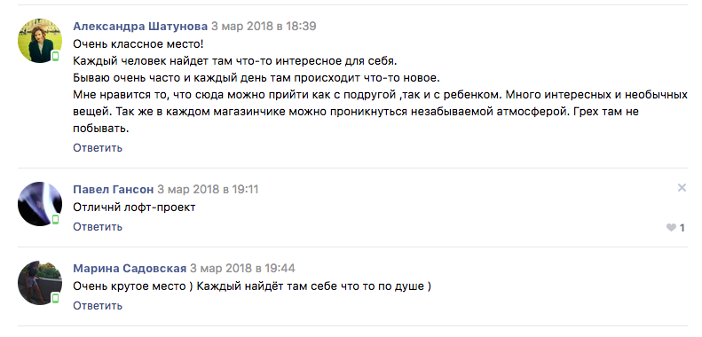Open Марина Садовская's avatar photo

[x=40, y=282]
